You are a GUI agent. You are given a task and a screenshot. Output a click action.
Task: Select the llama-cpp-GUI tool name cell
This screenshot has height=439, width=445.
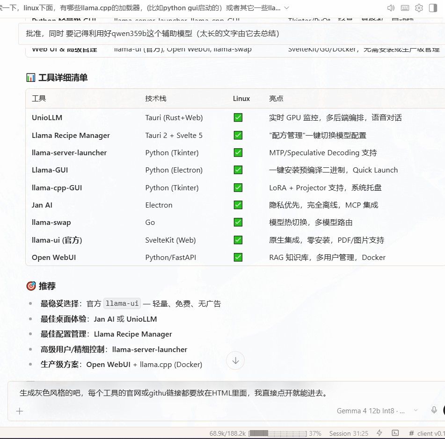tap(57, 187)
